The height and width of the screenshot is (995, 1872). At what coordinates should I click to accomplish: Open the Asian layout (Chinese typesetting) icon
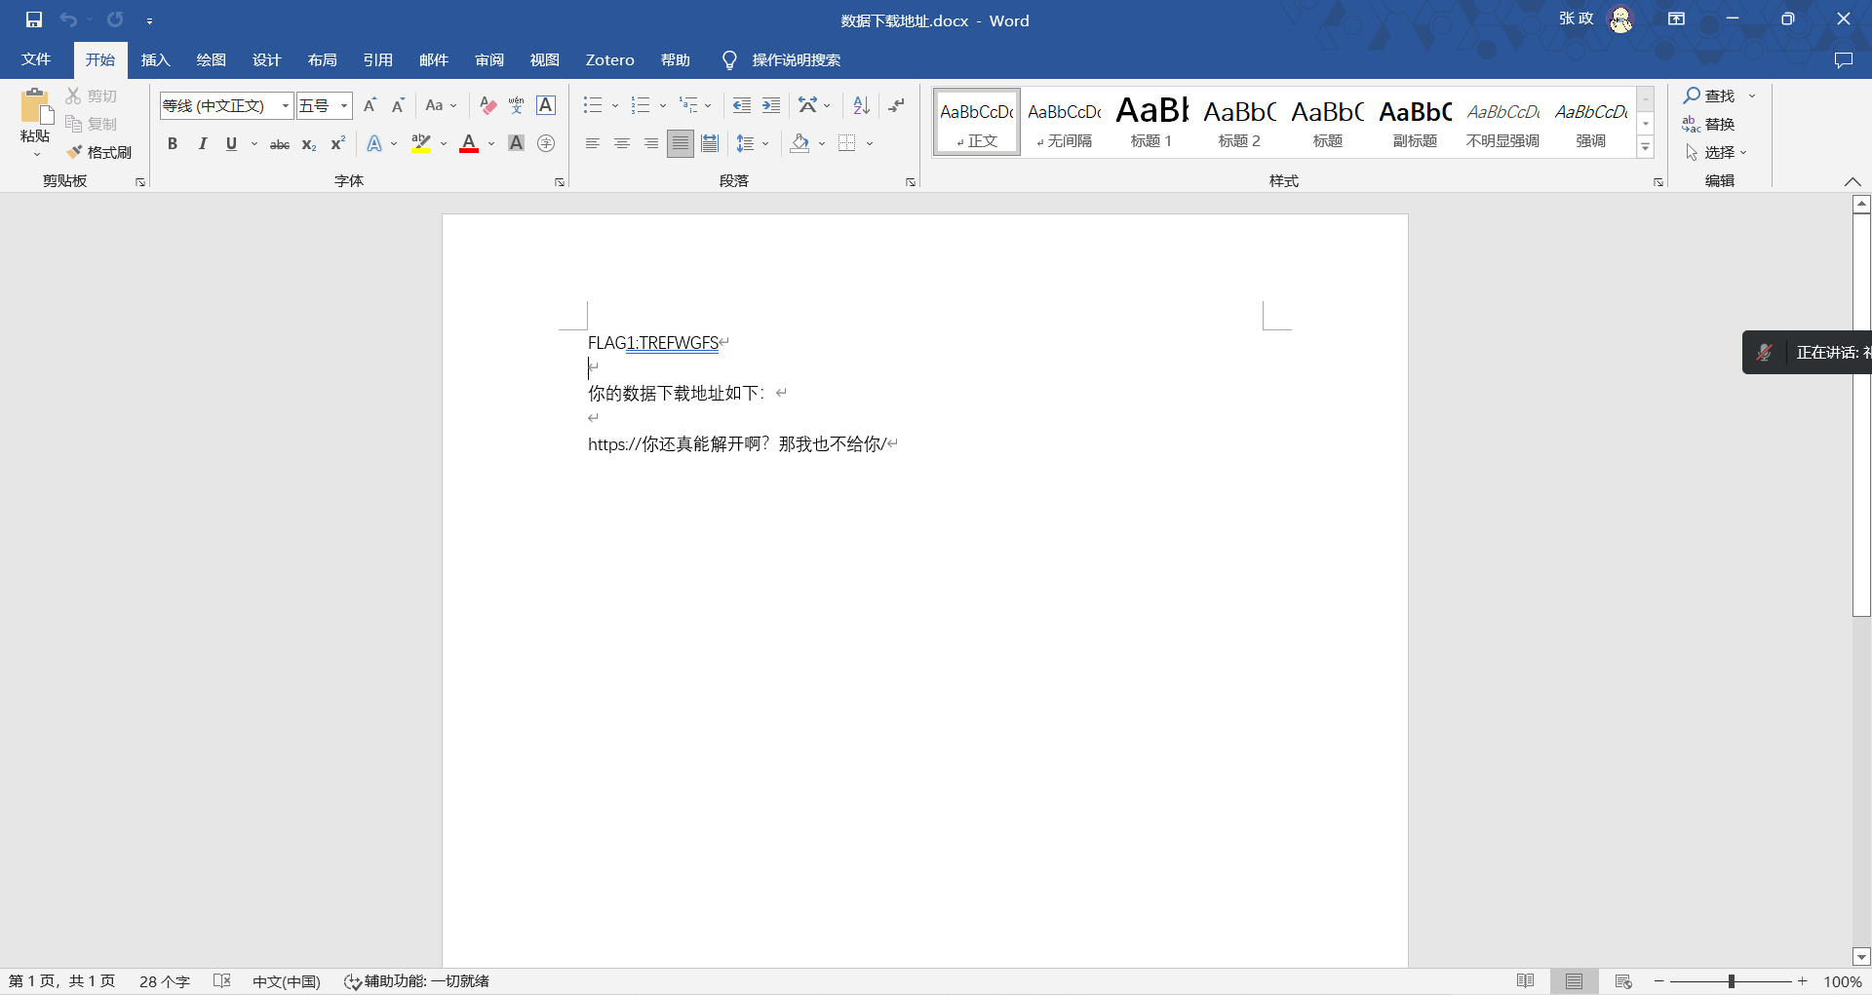[808, 105]
